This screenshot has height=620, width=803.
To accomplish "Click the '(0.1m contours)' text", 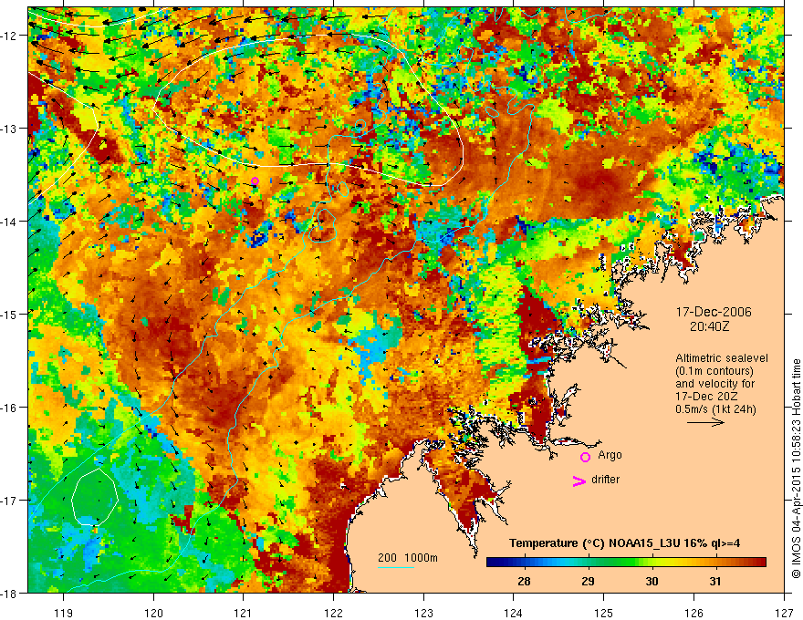I will 714,371.
